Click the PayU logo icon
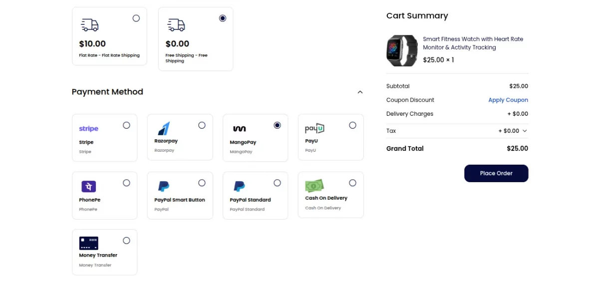This screenshot has height=285, width=599. pyautogui.click(x=314, y=129)
